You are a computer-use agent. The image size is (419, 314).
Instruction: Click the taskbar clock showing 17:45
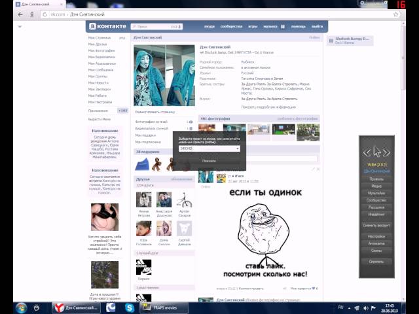[x=390, y=308]
